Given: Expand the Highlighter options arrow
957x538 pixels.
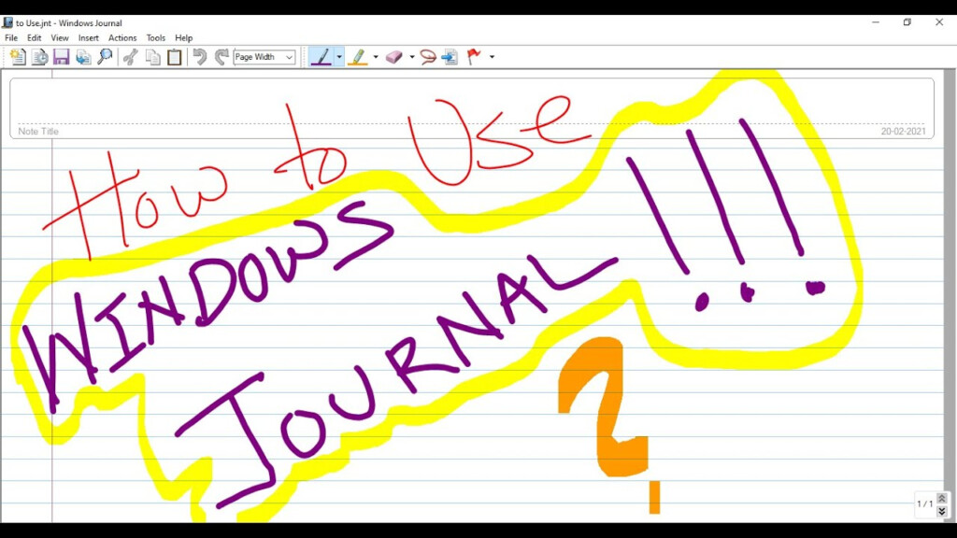Looking at the screenshot, I should point(376,57).
